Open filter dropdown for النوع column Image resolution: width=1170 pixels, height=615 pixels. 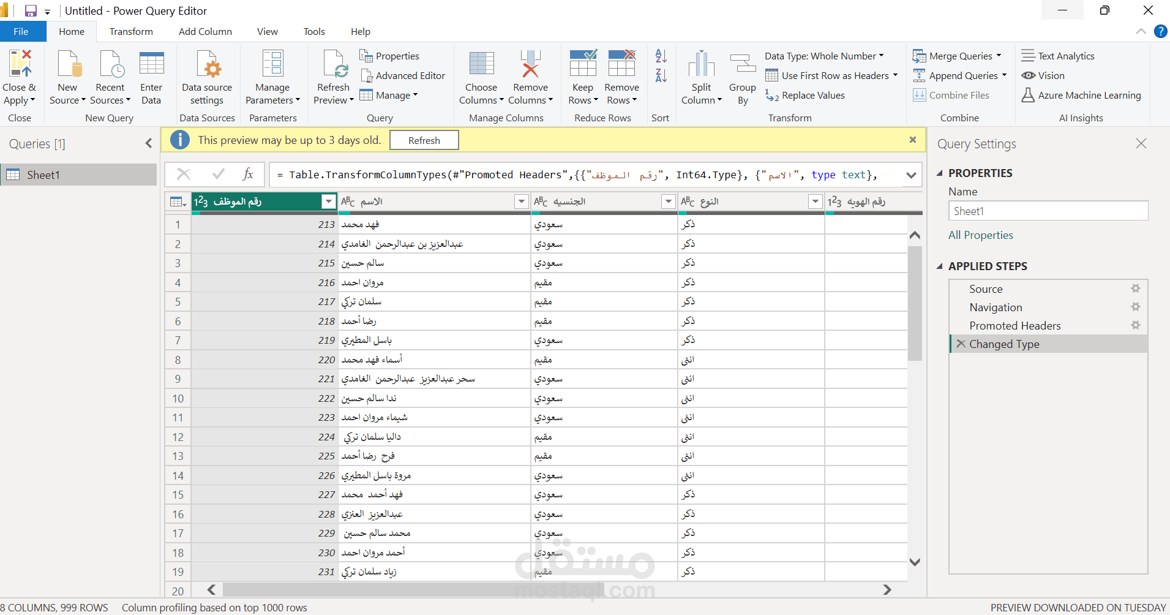click(x=815, y=202)
